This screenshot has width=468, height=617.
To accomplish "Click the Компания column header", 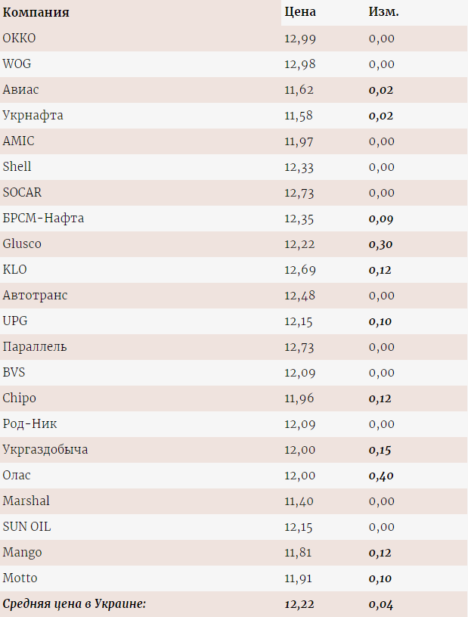I will [36, 13].
